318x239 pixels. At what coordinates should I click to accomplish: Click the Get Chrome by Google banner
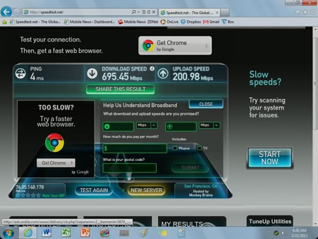tap(175, 46)
